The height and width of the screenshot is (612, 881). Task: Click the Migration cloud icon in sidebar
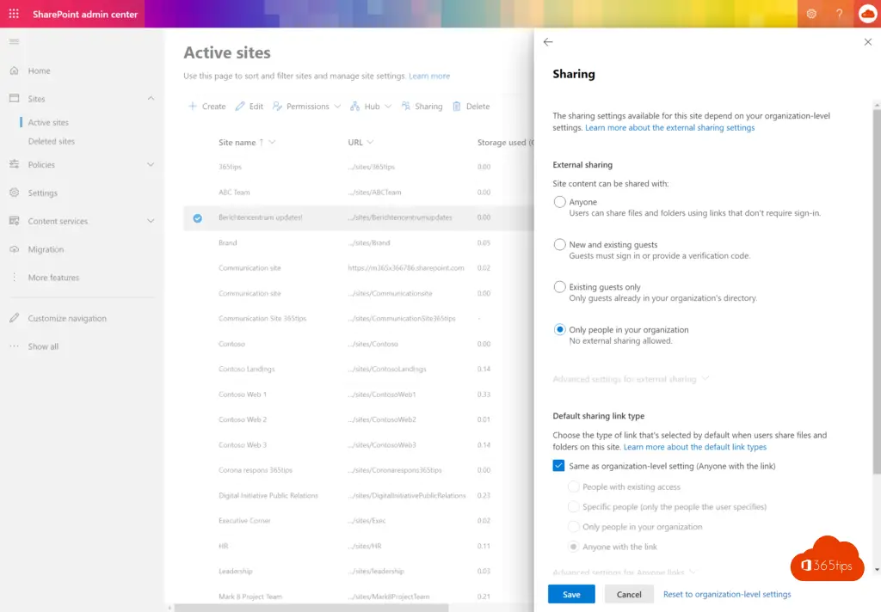pyautogui.click(x=14, y=249)
